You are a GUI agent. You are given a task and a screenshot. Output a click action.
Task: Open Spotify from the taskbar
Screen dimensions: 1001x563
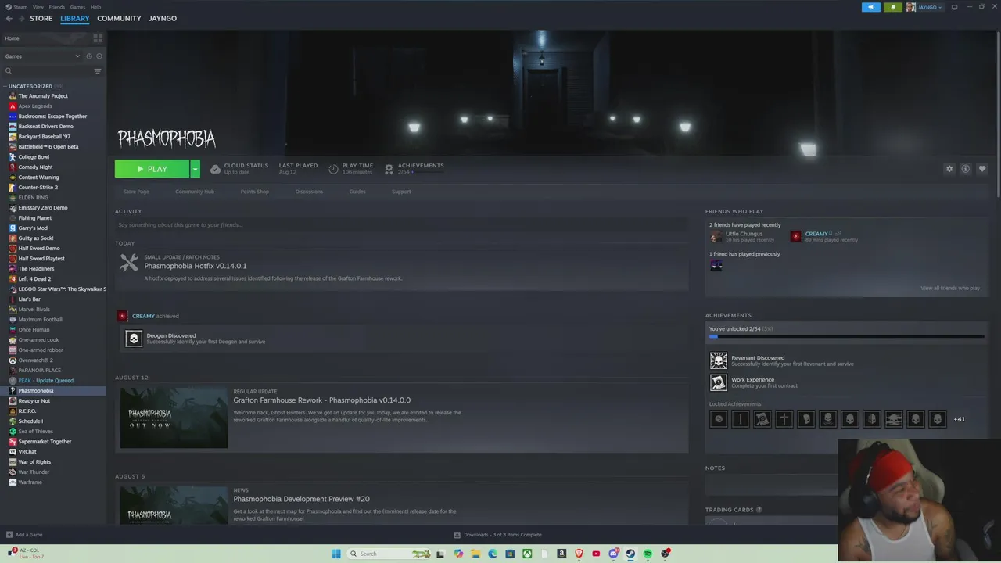pyautogui.click(x=648, y=554)
